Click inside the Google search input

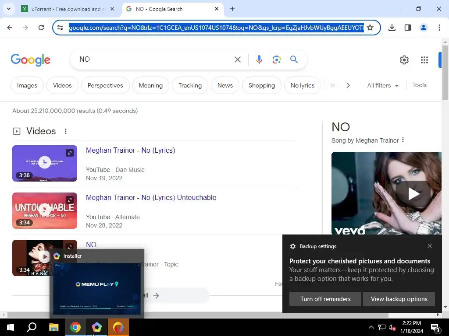click(155, 59)
